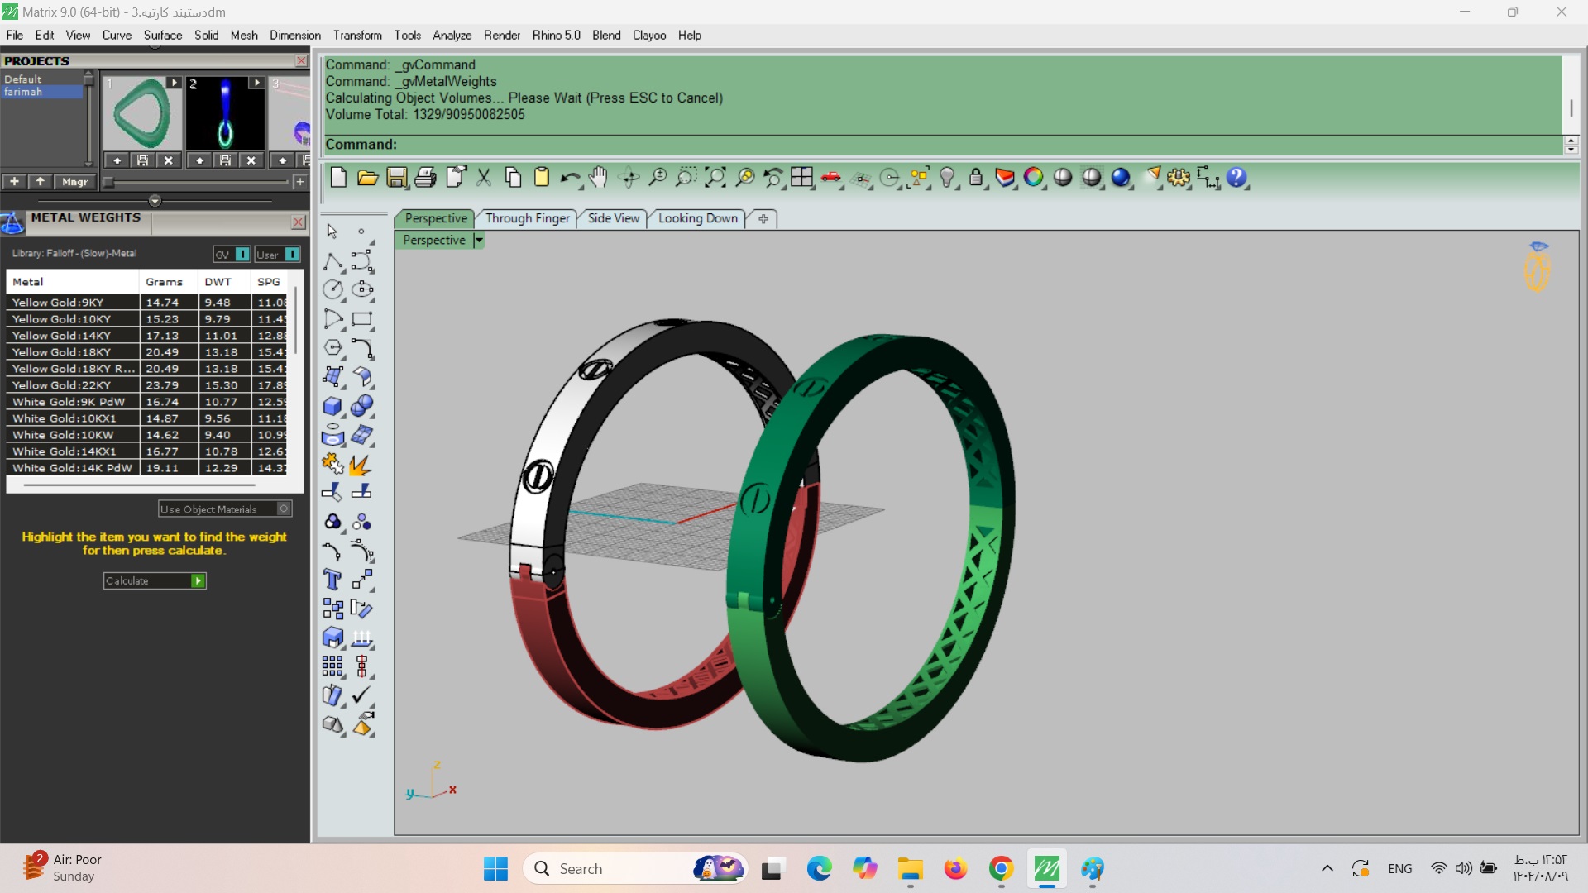Screen dimensions: 1588x893
Task: Click the Options gear icon
Action: 1179,177
